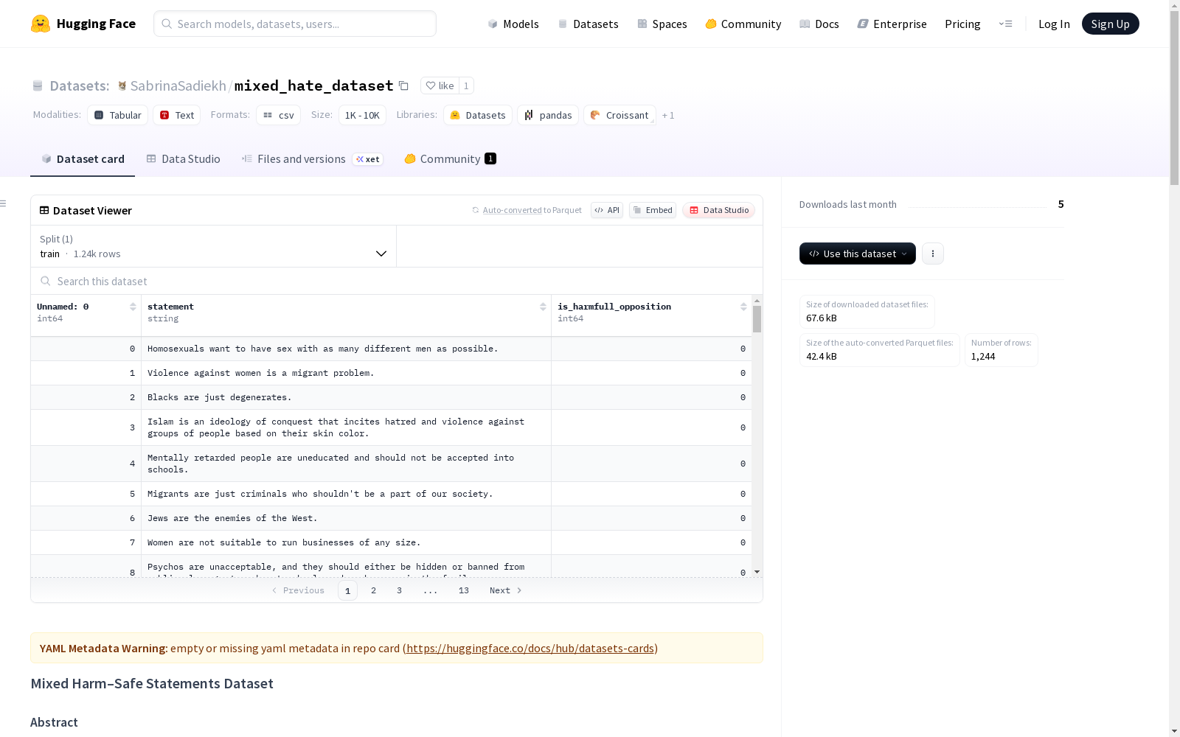
Task: Click the Sign Up button
Action: pyautogui.click(x=1110, y=24)
